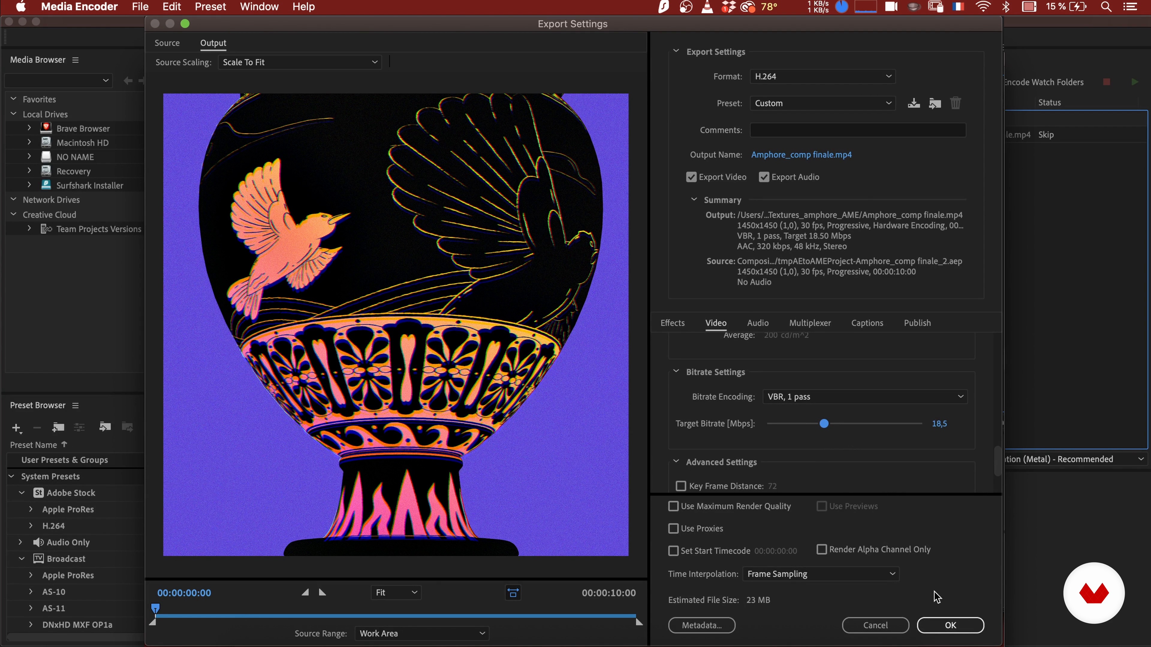Open the Surfshark menu bar icon

point(664,7)
